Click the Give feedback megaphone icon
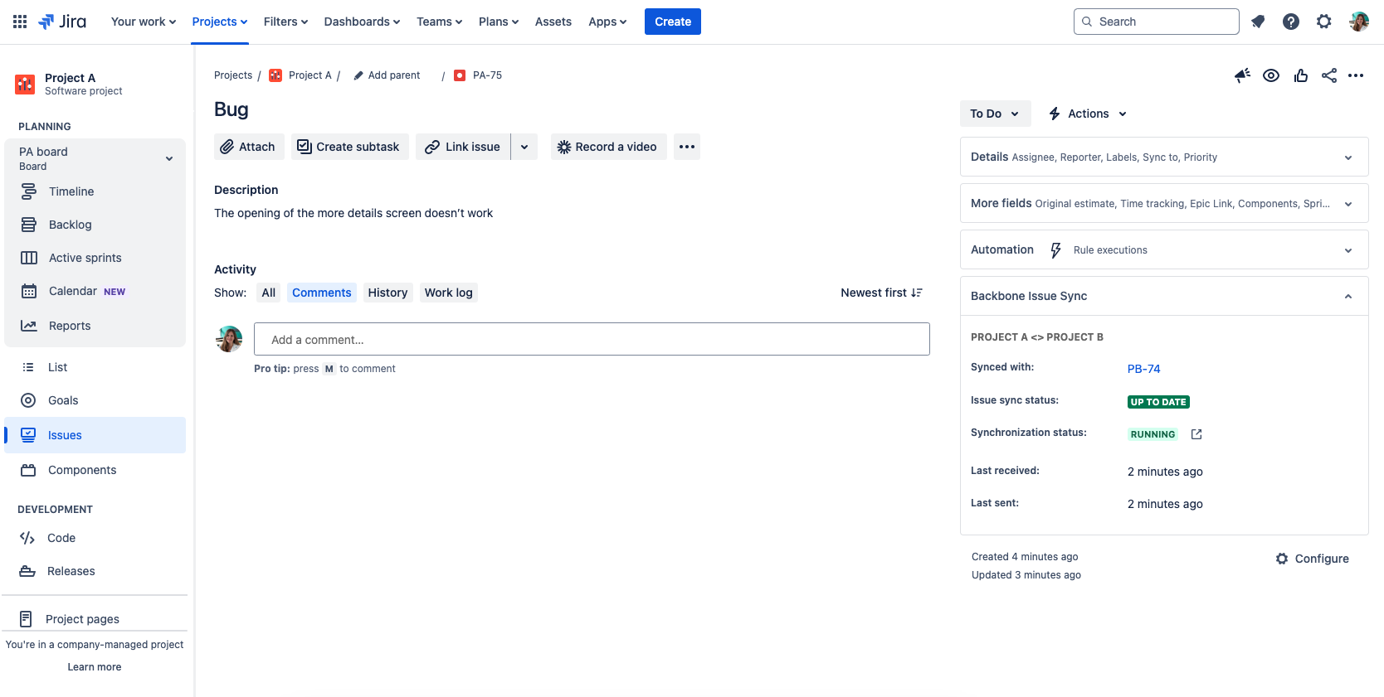The height and width of the screenshot is (697, 1384). pos(1242,75)
